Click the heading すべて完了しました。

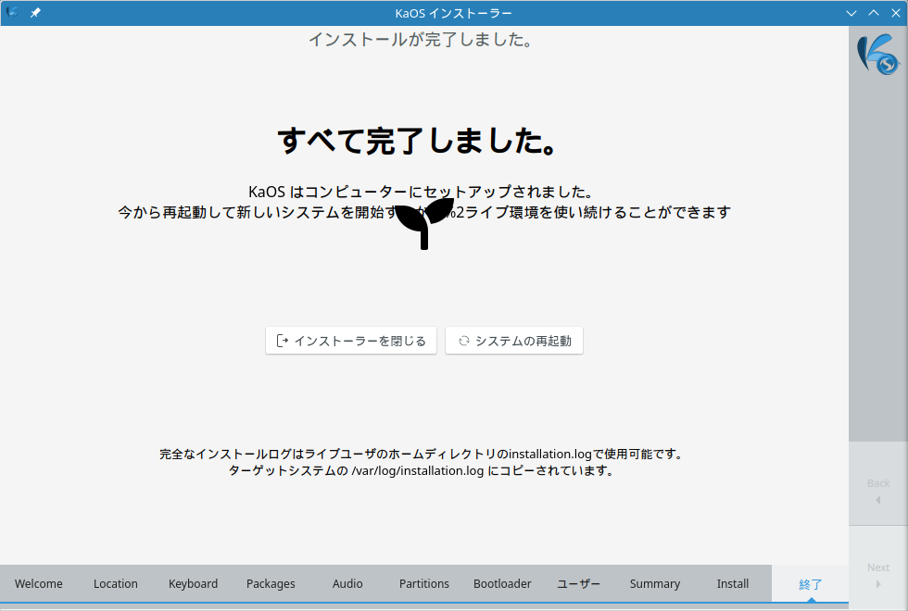(418, 141)
